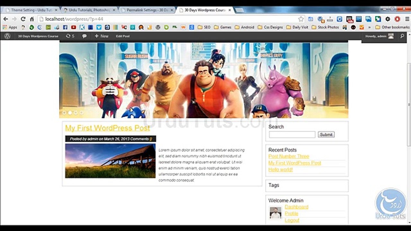
Task: Open the Howdy, admin account menu
Action: [x=380, y=36]
